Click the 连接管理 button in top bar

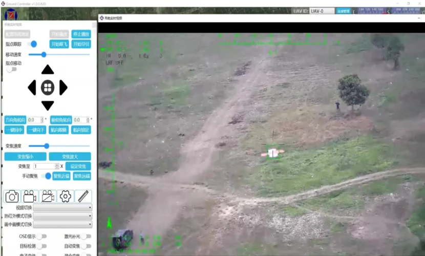(x=344, y=11)
